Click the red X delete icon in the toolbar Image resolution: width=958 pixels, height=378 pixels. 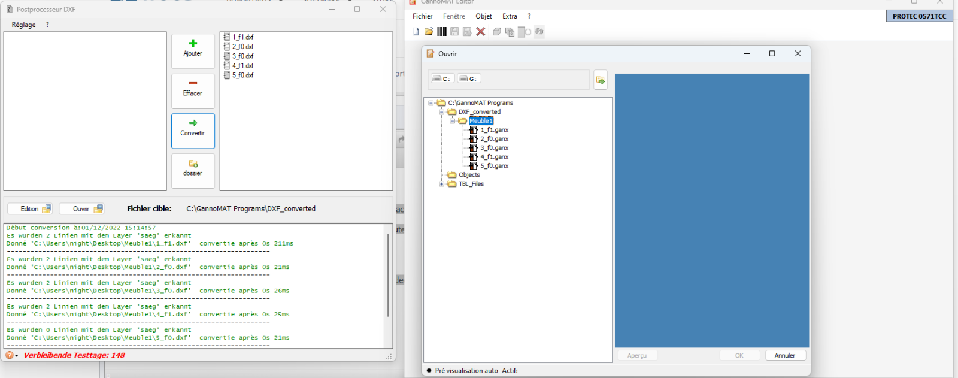coord(480,32)
